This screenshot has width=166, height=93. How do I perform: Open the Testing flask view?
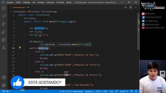tap(4, 48)
